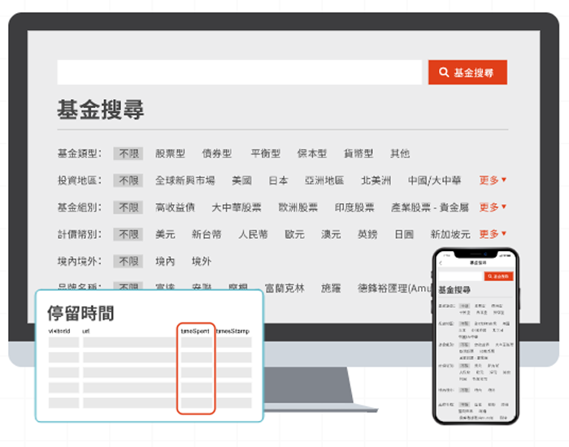Click the orange 基金搜尋 search button
The image size is (569, 447).
(467, 72)
